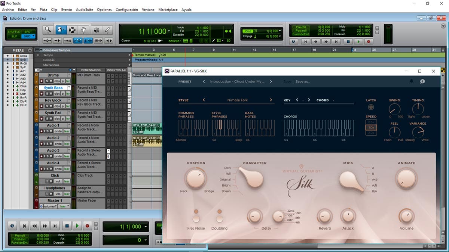
Task: Open the Pista menu
Action: tap(43, 9)
